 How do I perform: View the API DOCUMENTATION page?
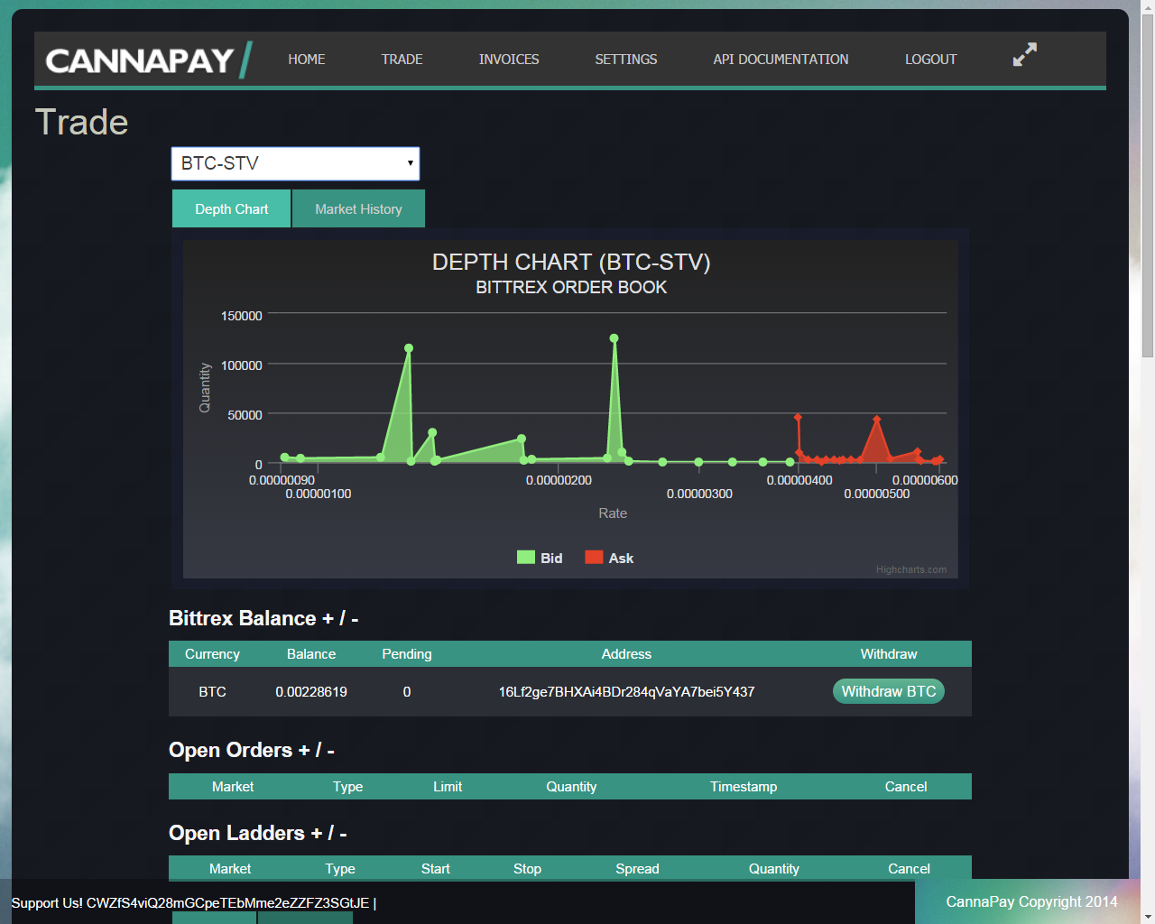781,60
